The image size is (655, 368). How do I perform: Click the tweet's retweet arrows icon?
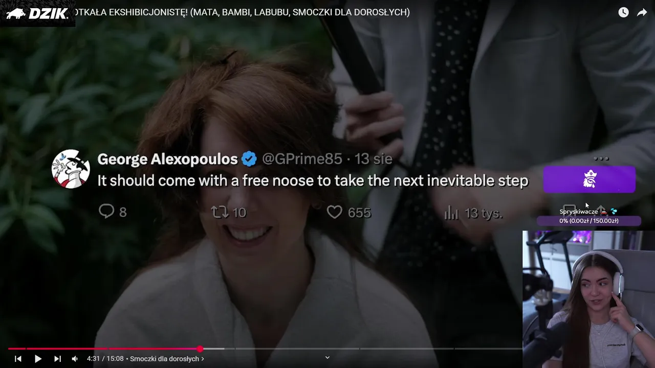pyautogui.click(x=219, y=212)
